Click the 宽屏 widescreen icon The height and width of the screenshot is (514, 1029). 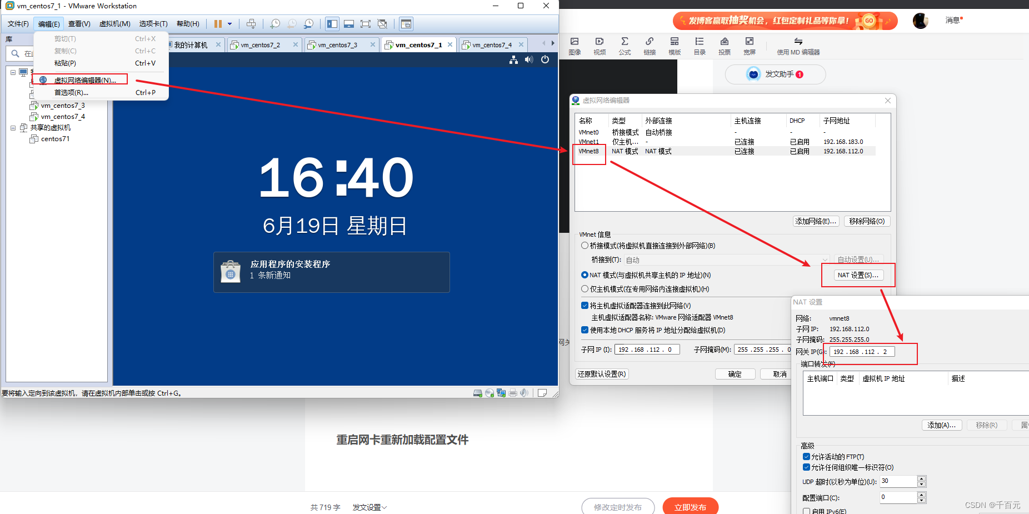tap(749, 46)
